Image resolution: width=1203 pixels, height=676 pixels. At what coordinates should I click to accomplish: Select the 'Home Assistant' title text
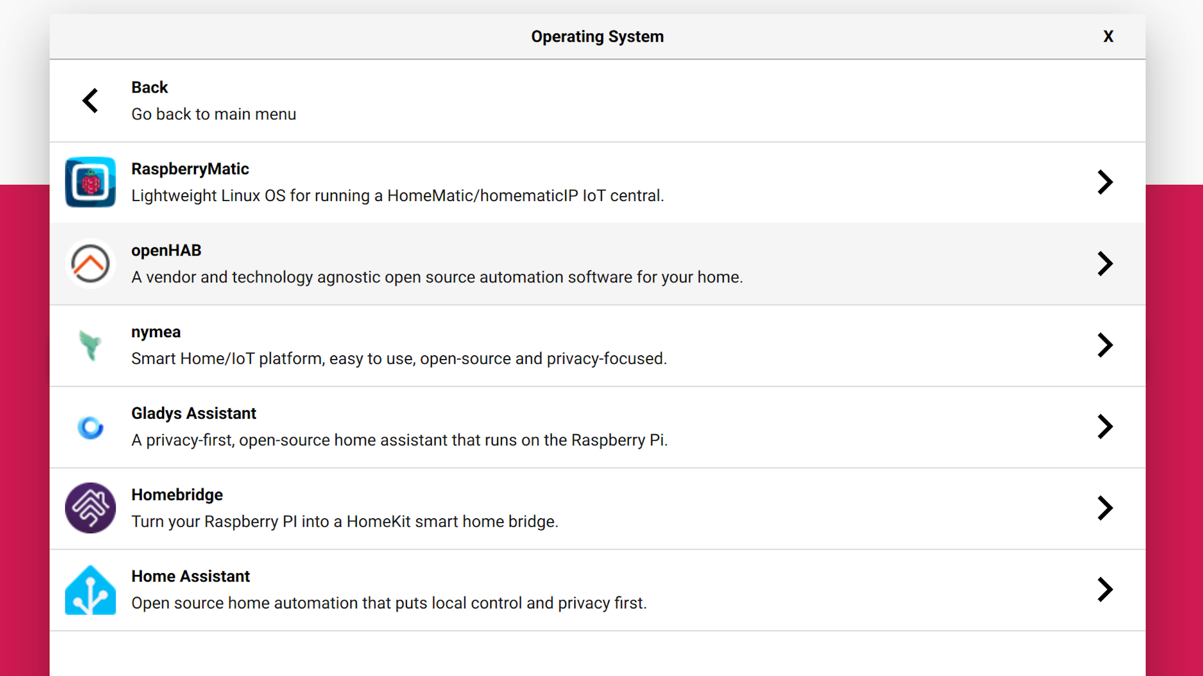[x=191, y=576]
